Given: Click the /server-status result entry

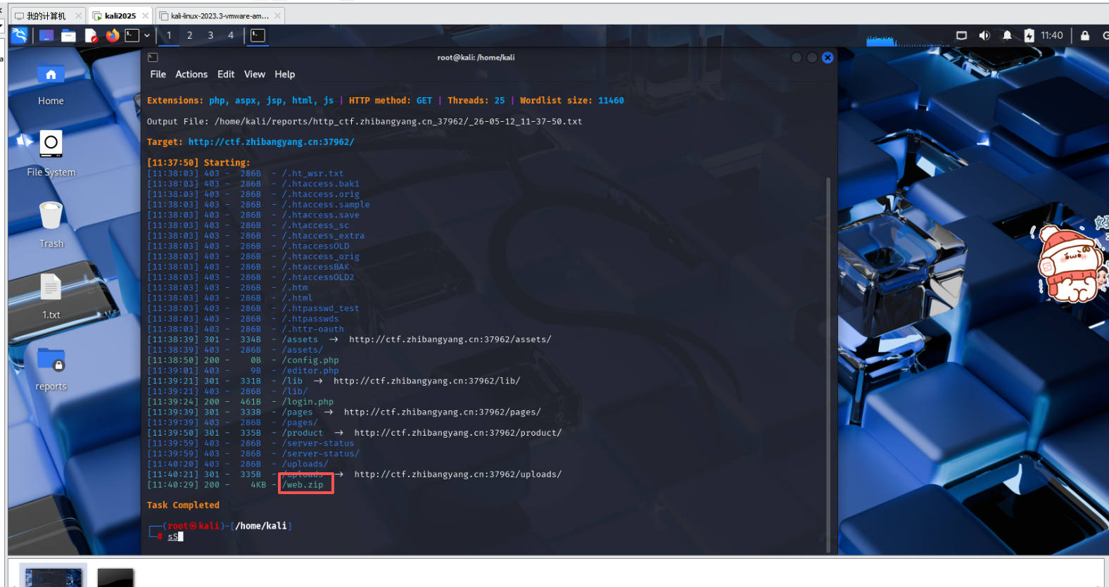Looking at the screenshot, I should pyautogui.click(x=318, y=443).
